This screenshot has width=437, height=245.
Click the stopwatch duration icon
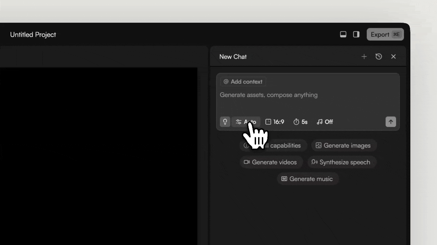296,122
